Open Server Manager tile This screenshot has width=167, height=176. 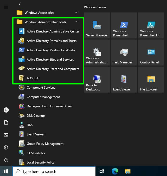(97, 25)
